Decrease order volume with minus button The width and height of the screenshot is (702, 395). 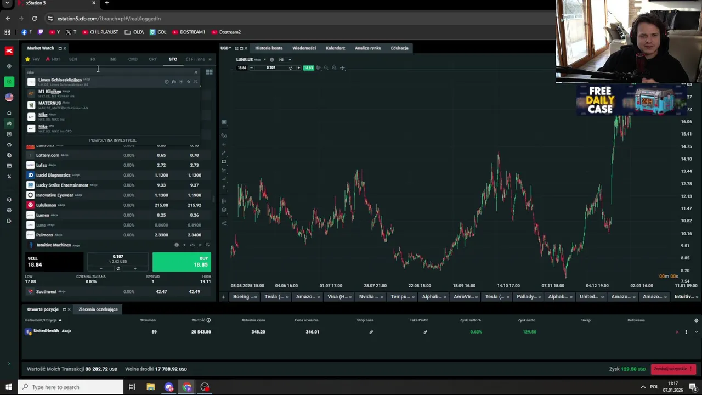[101, 268]
